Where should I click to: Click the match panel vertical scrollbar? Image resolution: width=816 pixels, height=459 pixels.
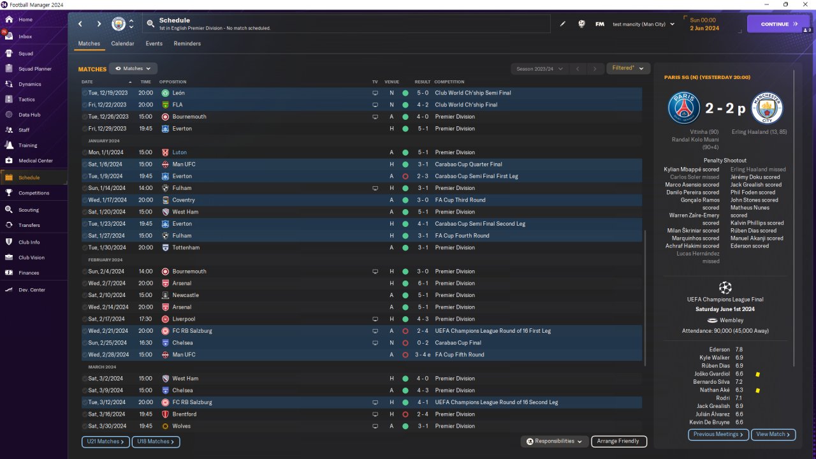coord(794,217)
